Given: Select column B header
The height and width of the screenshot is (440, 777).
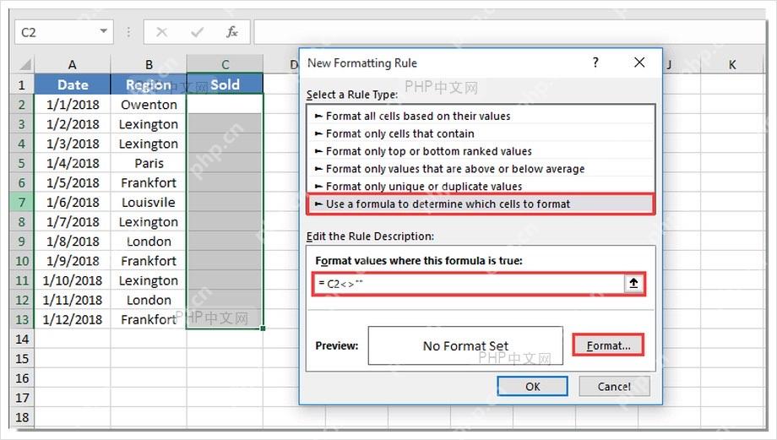Looking at the screenshot, I should 149,64.
